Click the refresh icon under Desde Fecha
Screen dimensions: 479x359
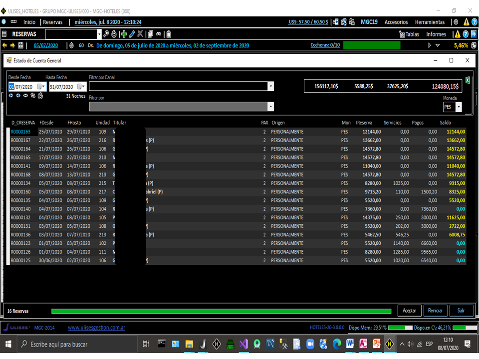click(x=40, y=96)
